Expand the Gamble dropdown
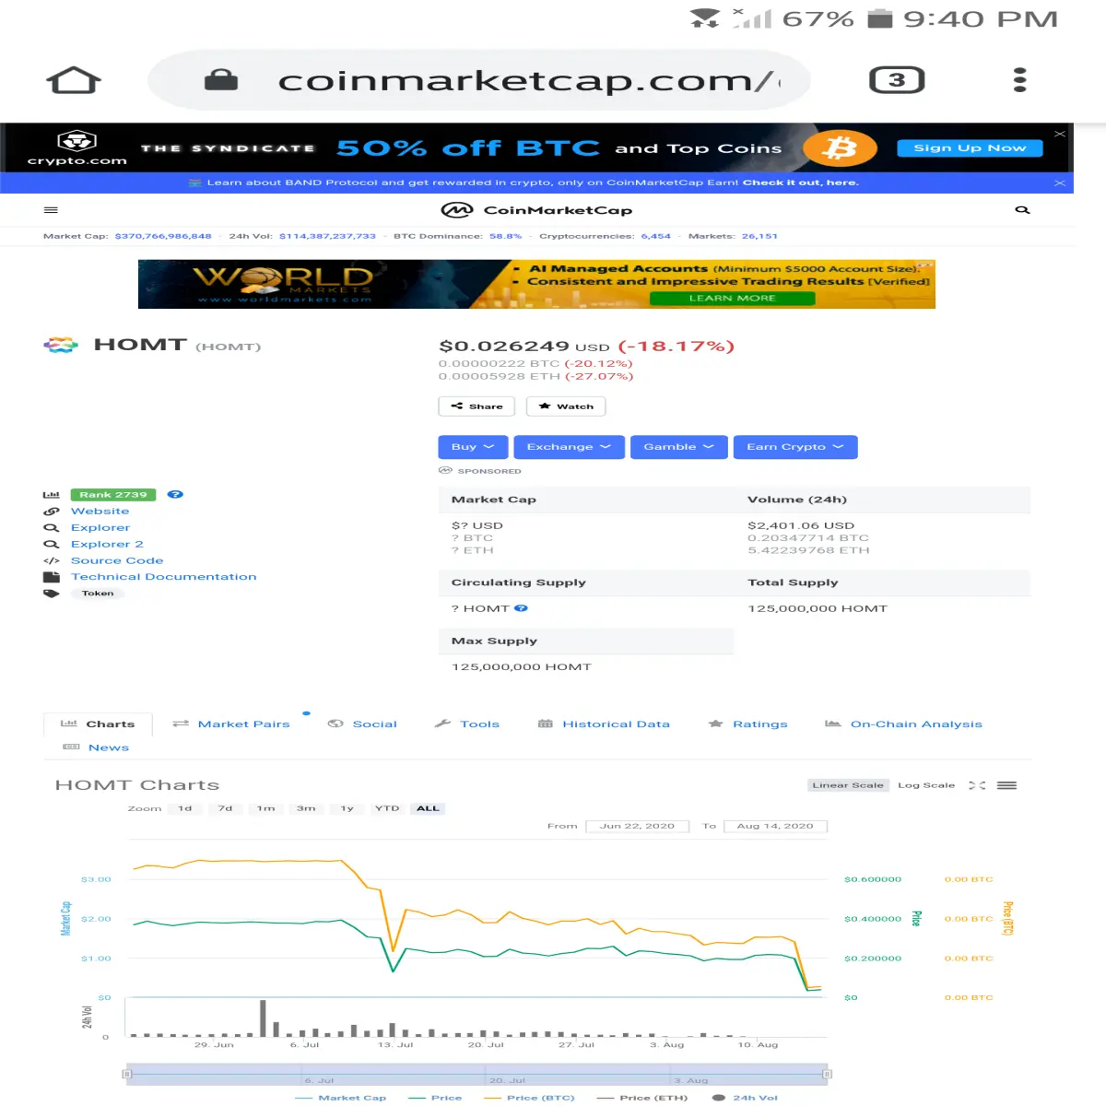This screenshot has width=1106, height=1106. (678, 447)
